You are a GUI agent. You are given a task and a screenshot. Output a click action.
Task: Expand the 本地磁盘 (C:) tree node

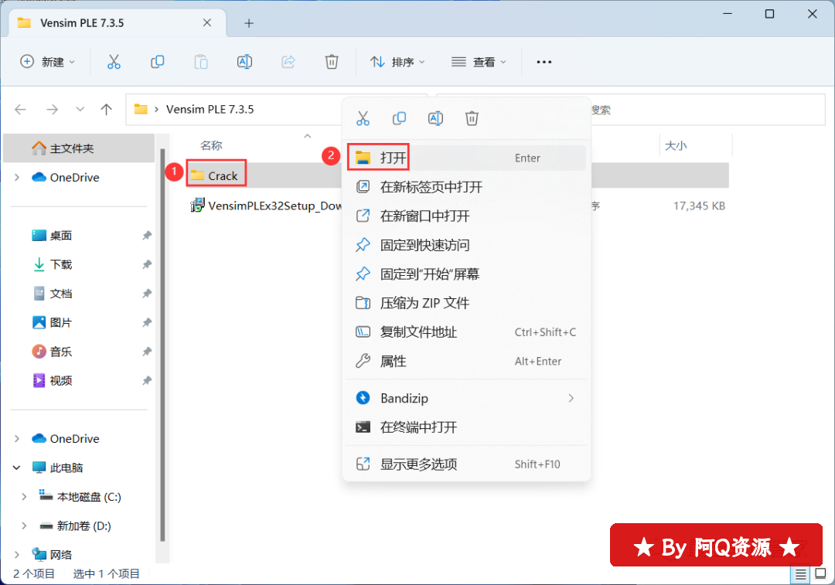[x=25, y=497]
